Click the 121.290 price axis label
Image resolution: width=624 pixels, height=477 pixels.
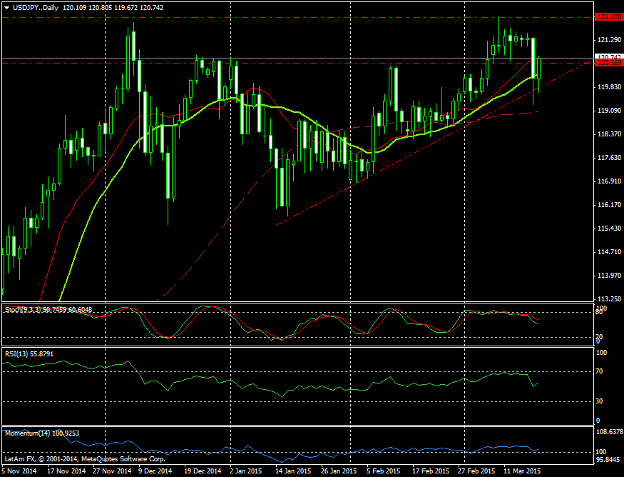[x=607, y=40]
